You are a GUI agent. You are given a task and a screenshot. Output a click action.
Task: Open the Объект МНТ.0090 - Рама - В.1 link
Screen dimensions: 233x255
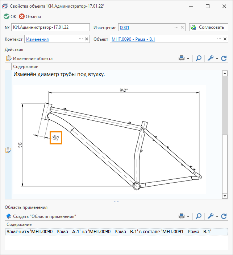(x=133, y=39)
